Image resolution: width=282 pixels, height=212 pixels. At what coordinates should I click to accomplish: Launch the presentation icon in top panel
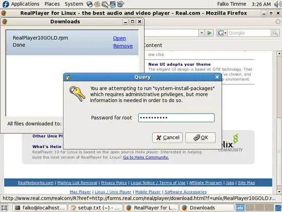(113, 4)
